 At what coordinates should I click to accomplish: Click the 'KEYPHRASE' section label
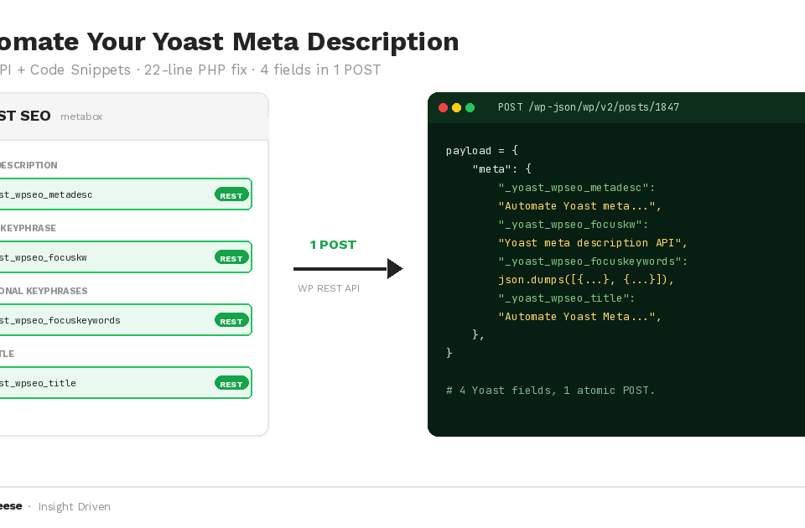point(29,228)
